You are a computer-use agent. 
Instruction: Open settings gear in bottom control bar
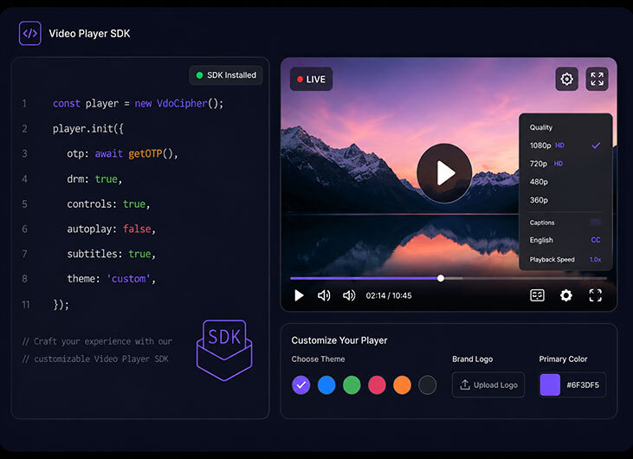click(566, 295)
